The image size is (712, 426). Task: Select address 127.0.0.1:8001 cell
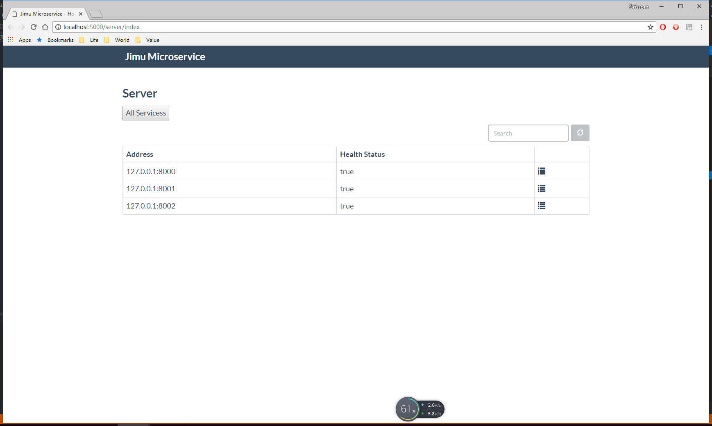229,189
